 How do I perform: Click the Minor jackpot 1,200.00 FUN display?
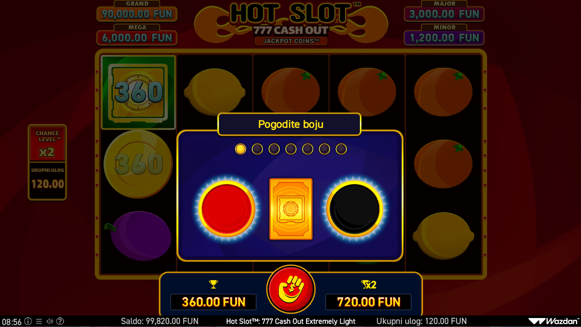(444, 38)
